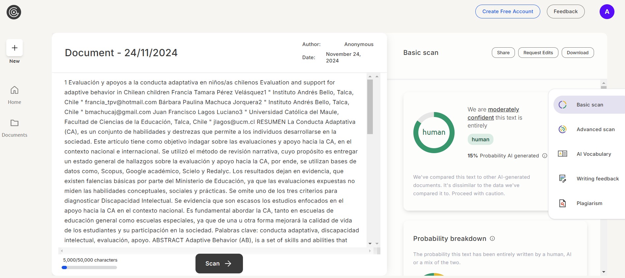
Task: Click the November 24, 2024 date value
Action: [343, 58]
